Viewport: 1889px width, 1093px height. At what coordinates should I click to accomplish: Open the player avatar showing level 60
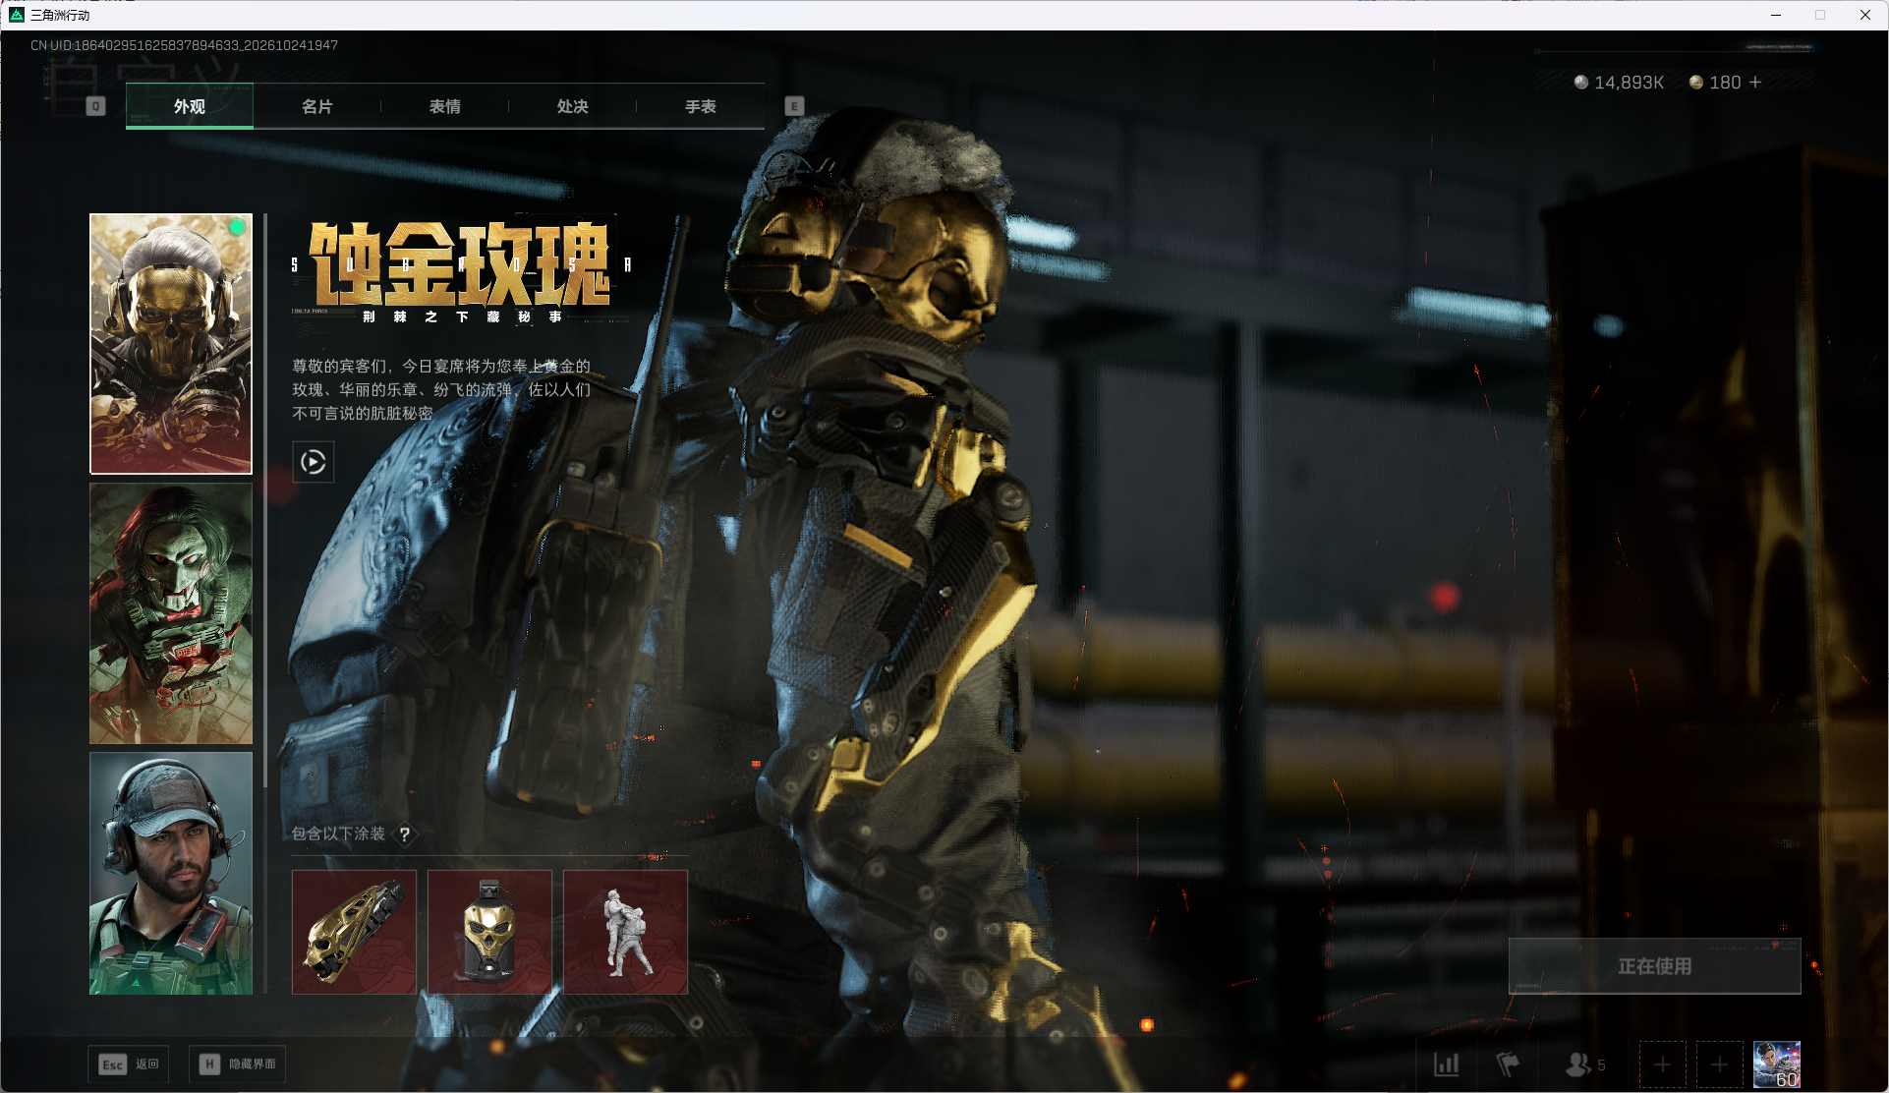pos(1777,1064)
